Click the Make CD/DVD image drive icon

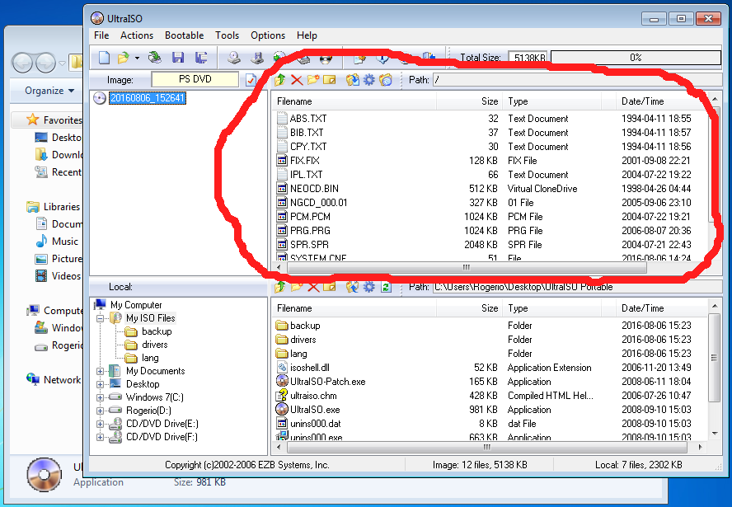234,58
